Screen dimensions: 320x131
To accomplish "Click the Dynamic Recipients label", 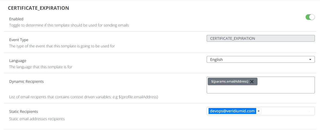I will 26,81.
